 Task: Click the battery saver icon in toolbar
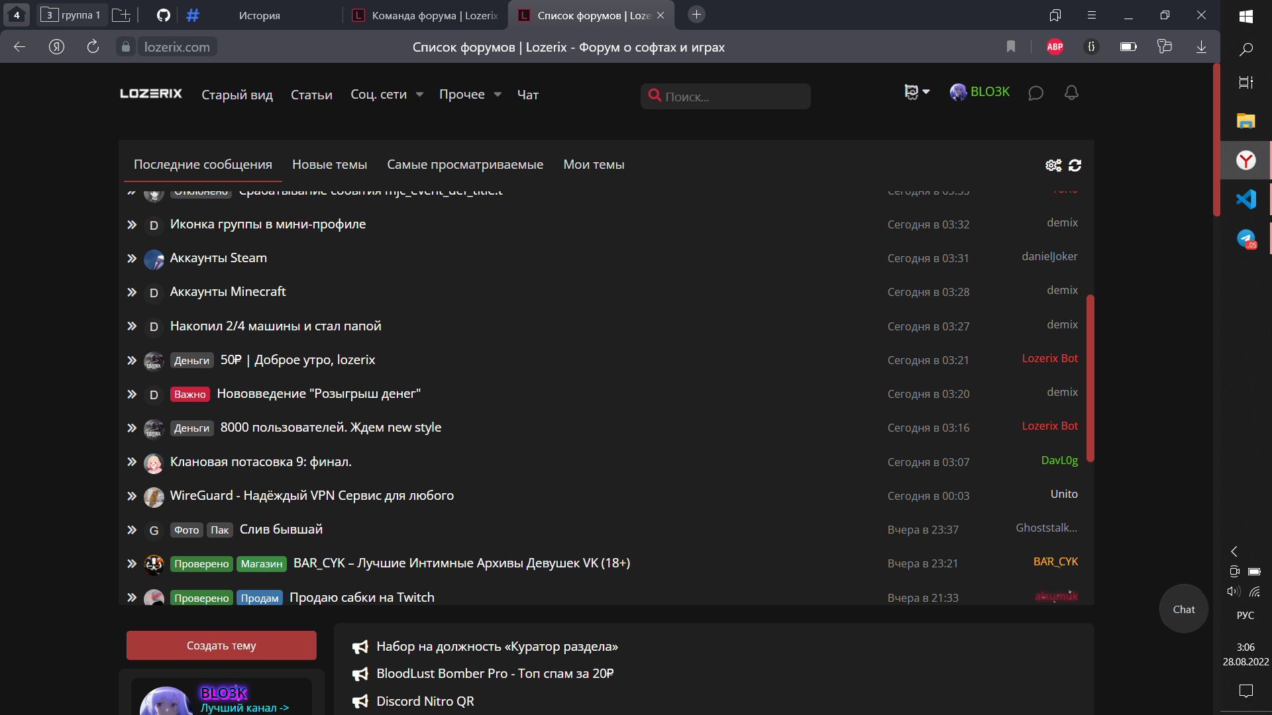click(1128, 46)
